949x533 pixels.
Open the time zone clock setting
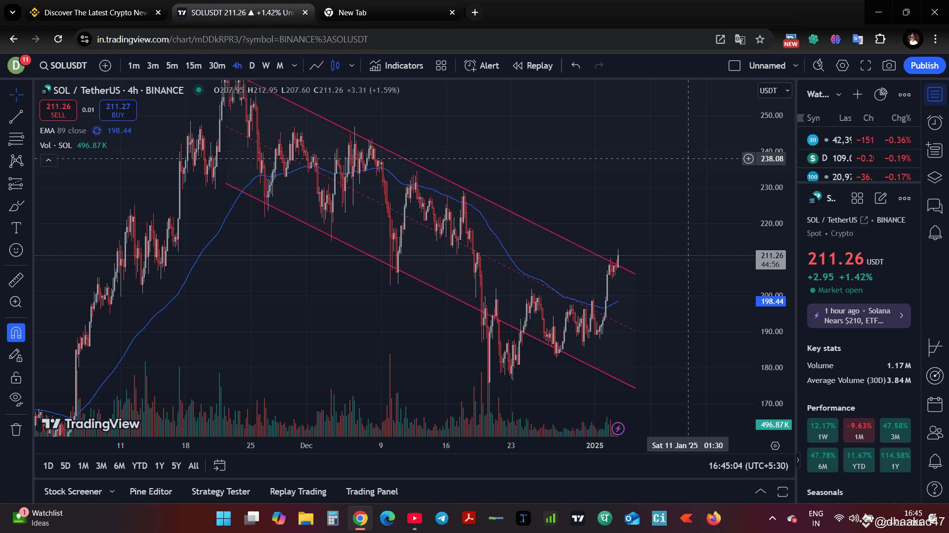tap(748, 466)
